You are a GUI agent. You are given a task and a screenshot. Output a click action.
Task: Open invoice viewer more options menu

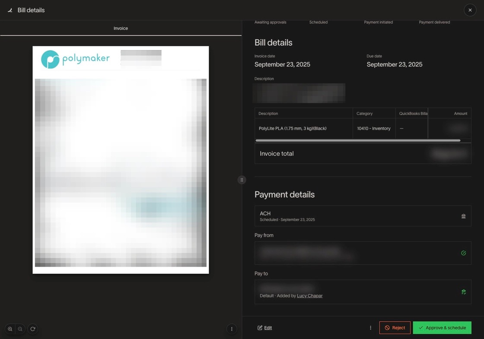pyautogui.click(x=232, y=329)
